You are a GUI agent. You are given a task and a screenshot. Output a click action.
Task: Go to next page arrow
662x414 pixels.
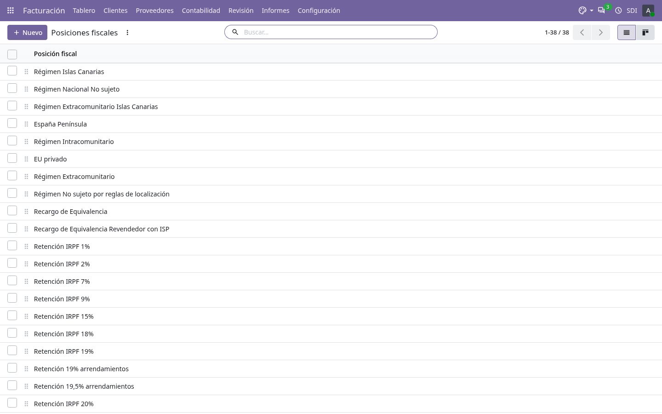point(600,32)
